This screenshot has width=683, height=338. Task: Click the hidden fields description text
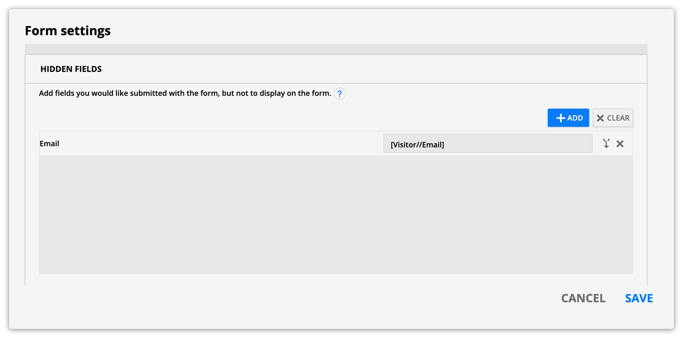click(x=185, y=93)
